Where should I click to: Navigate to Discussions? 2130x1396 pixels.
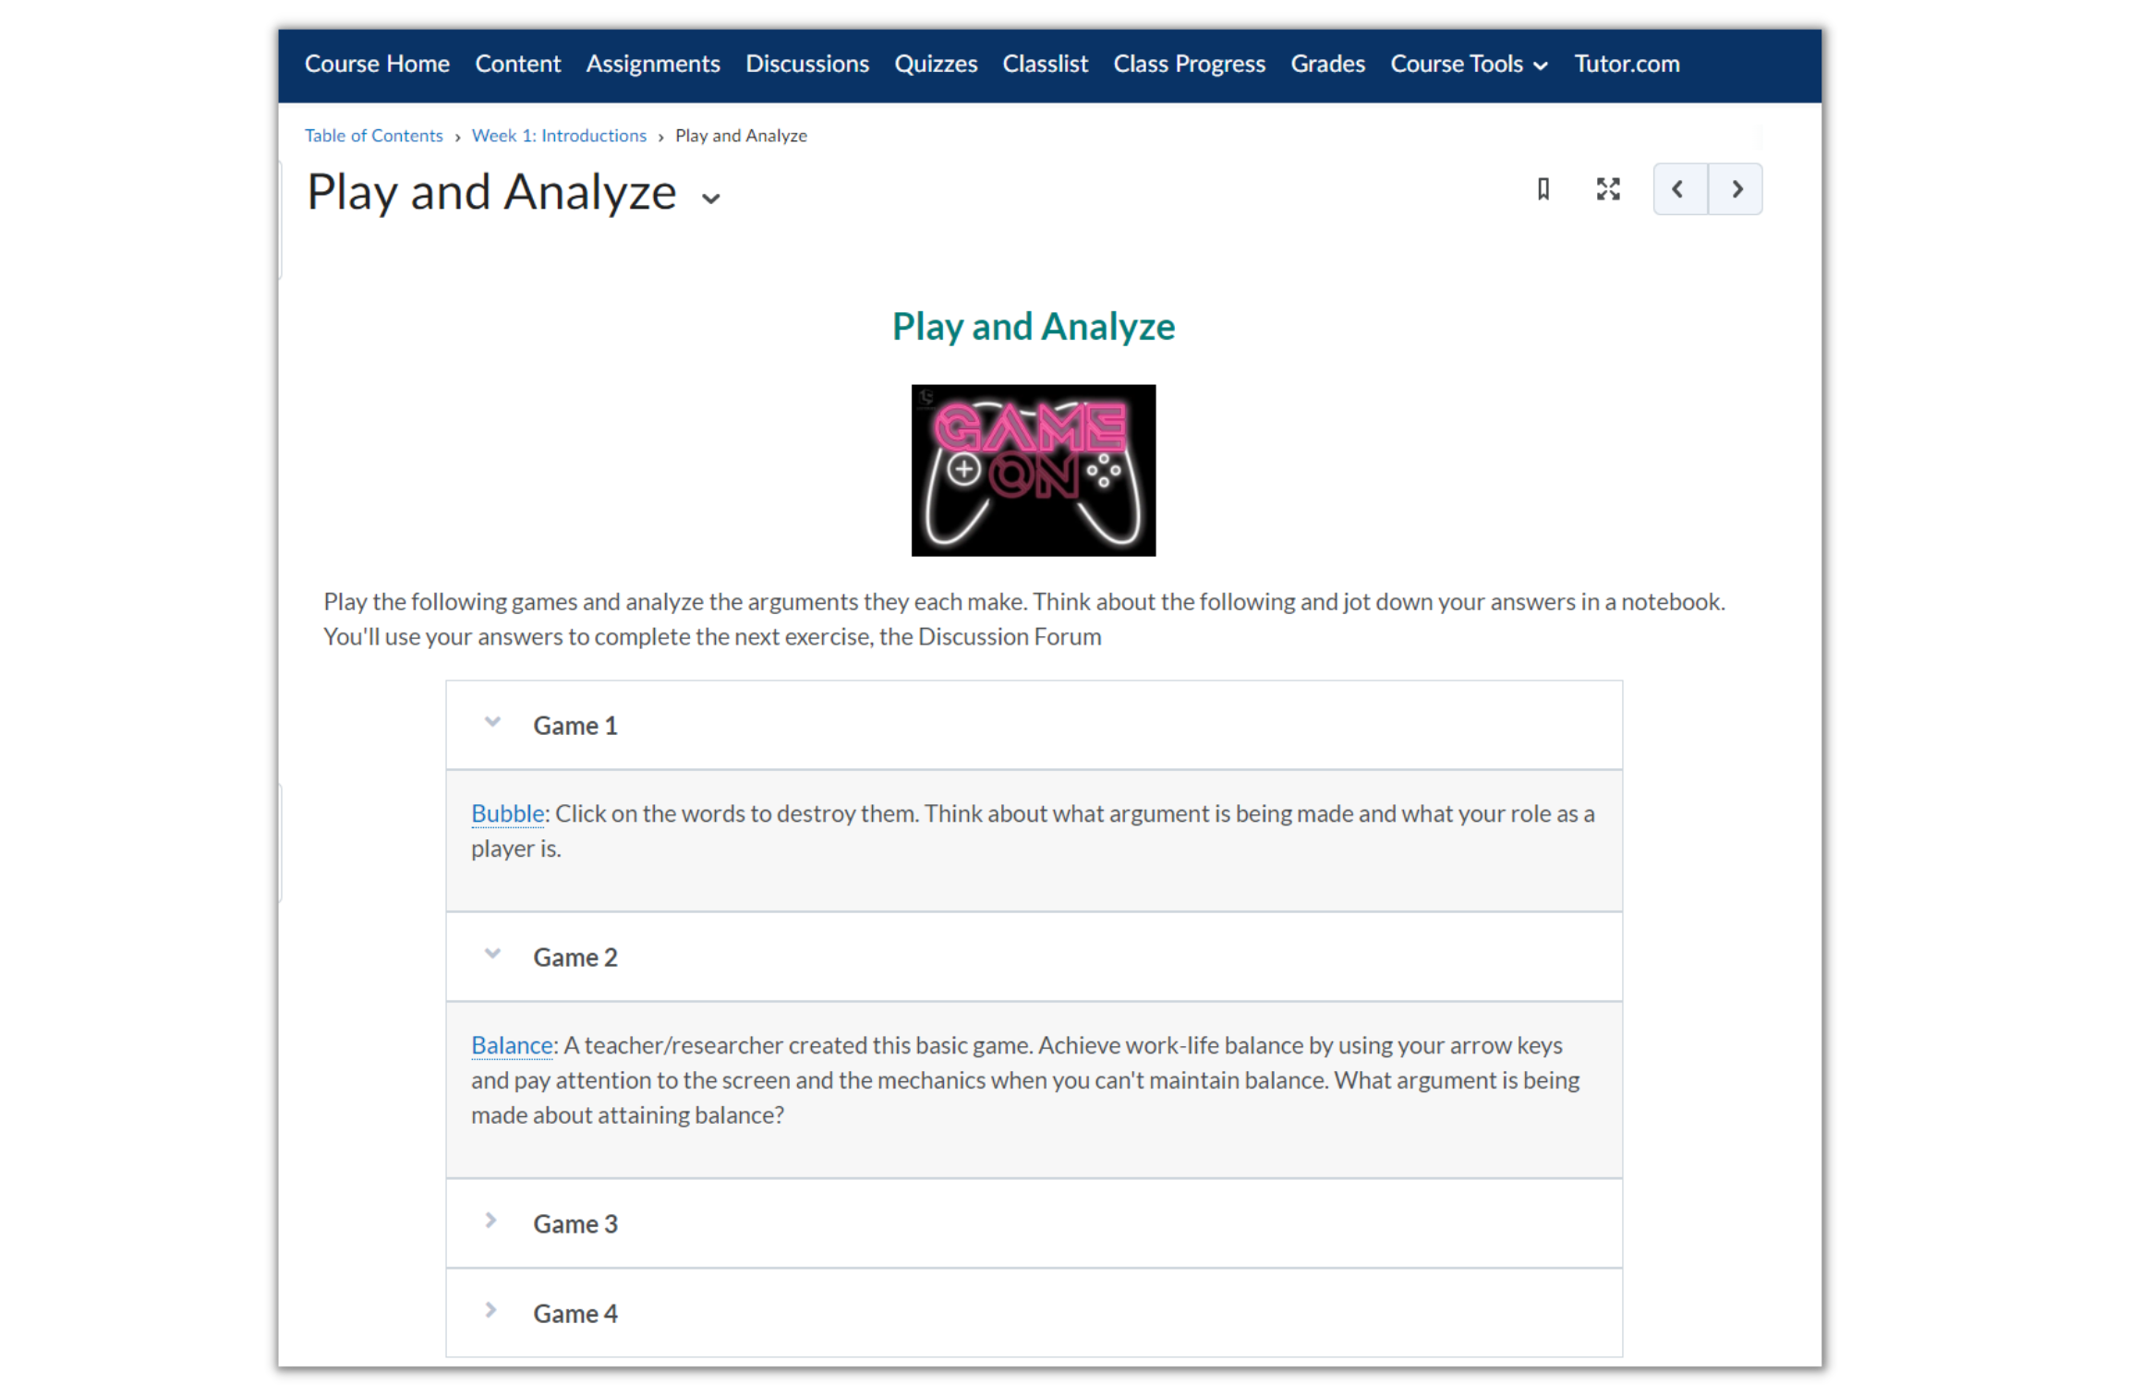point(807,64)
